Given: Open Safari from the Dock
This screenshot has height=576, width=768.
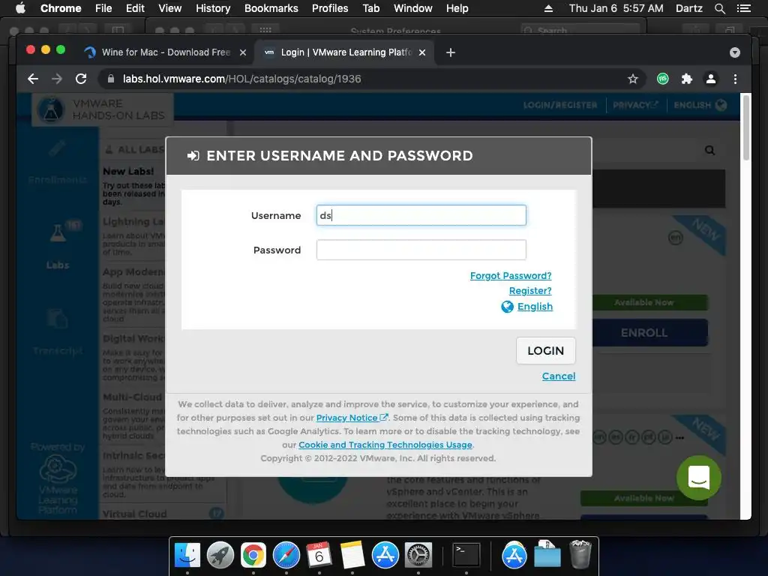Looking at the screenshot, I should point(286,555).
